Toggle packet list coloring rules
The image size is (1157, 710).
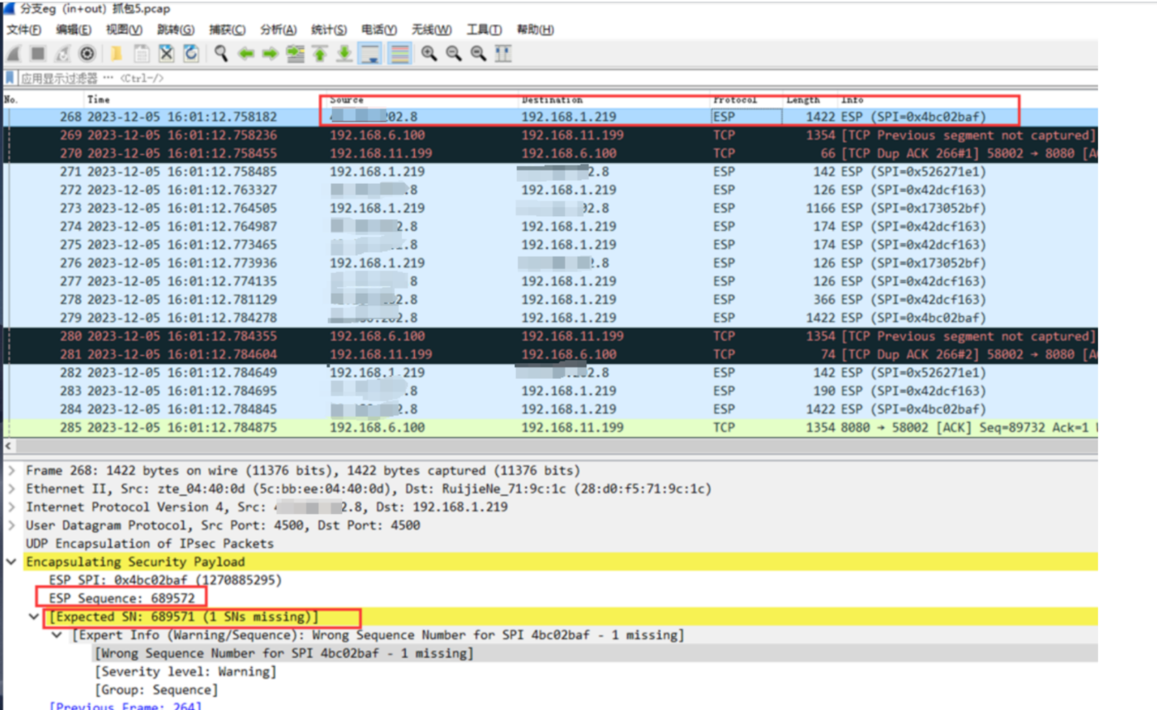tap(400, 54)
